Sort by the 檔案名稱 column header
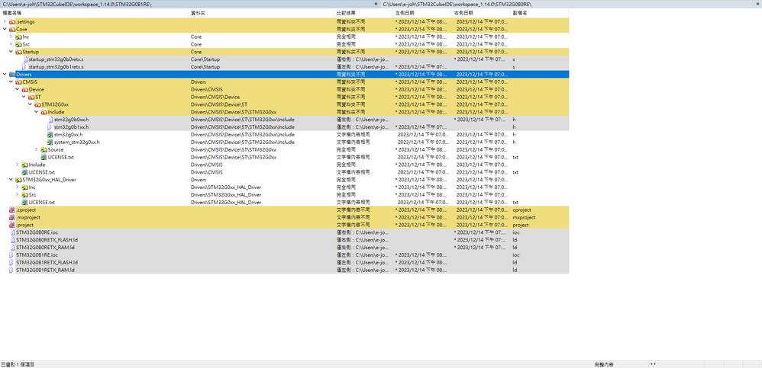Image resolution: width=762 pixels, height=368 pixels. 94,13
